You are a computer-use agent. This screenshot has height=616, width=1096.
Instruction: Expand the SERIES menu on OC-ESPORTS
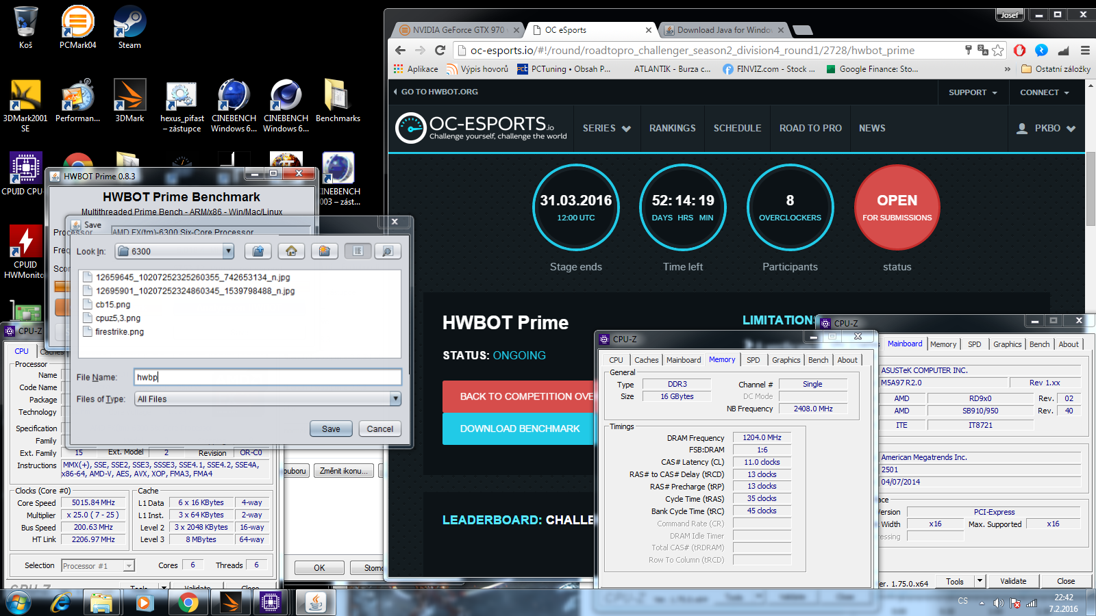[606, 128]
